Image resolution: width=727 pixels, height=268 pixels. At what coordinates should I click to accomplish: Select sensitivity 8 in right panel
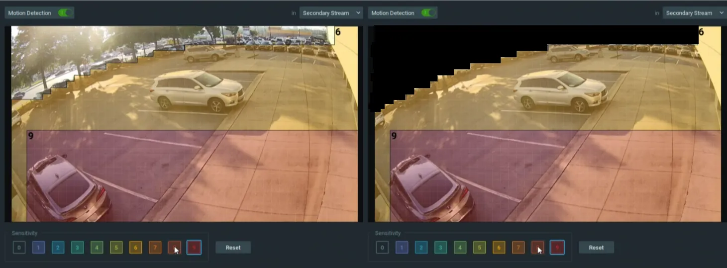[x=537, y=247]
